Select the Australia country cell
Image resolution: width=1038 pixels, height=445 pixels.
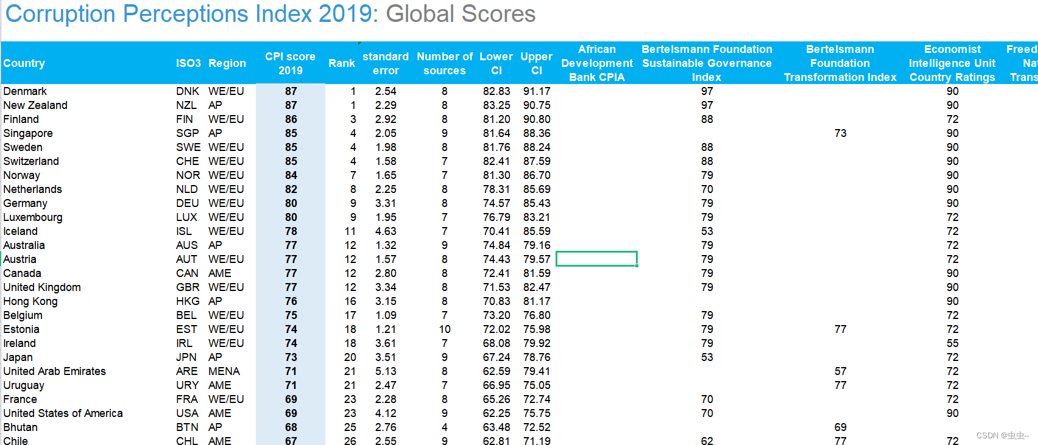click(x=24, y=245)
